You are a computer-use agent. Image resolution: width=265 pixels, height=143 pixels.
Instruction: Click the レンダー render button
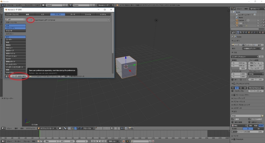236,45
